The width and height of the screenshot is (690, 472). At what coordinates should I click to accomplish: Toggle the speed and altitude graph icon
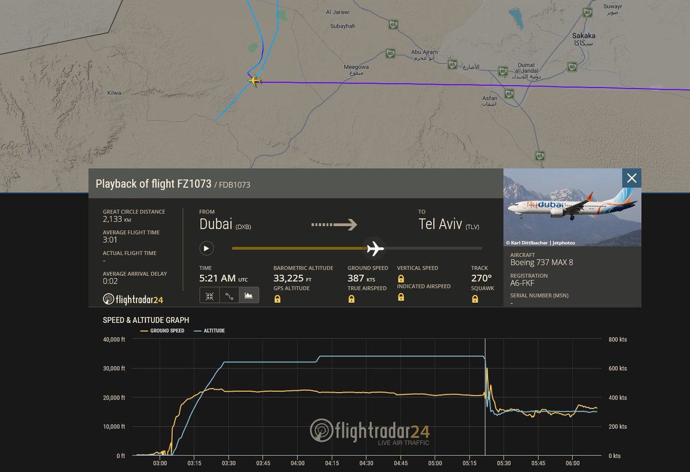point(249,296)
